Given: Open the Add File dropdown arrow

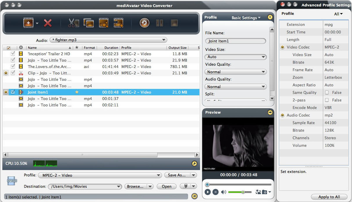Looking at the screenshot, I should point(37,23).
